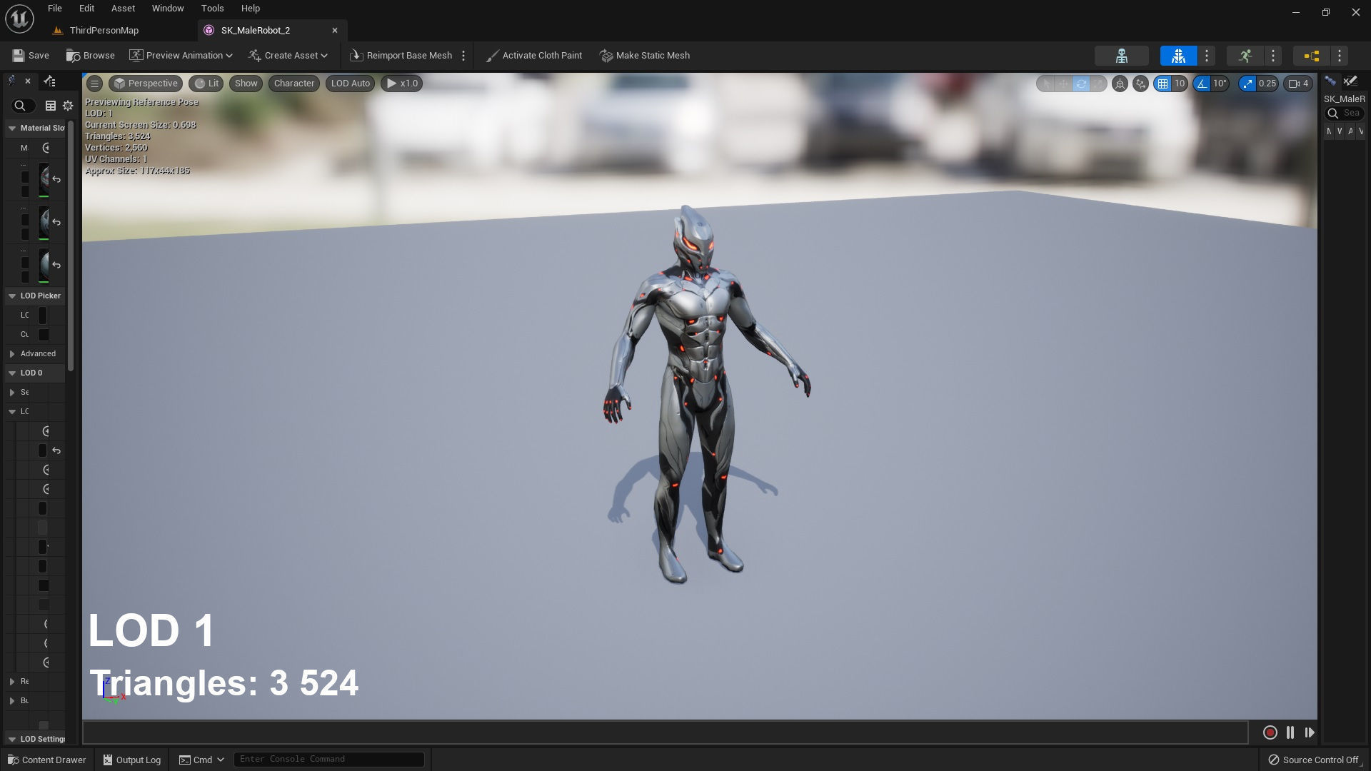This screenshot has height=771, width=1371.
Task: Open details panel settings gear
Action: point(68,106)
